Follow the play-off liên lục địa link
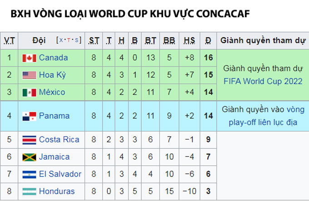Viewport: 309px width, 201px height. (x=263, y=122)
